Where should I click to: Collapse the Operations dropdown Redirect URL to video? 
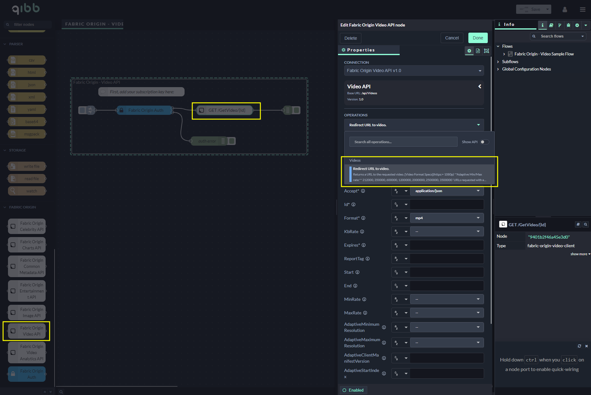(x=414, y=125)
